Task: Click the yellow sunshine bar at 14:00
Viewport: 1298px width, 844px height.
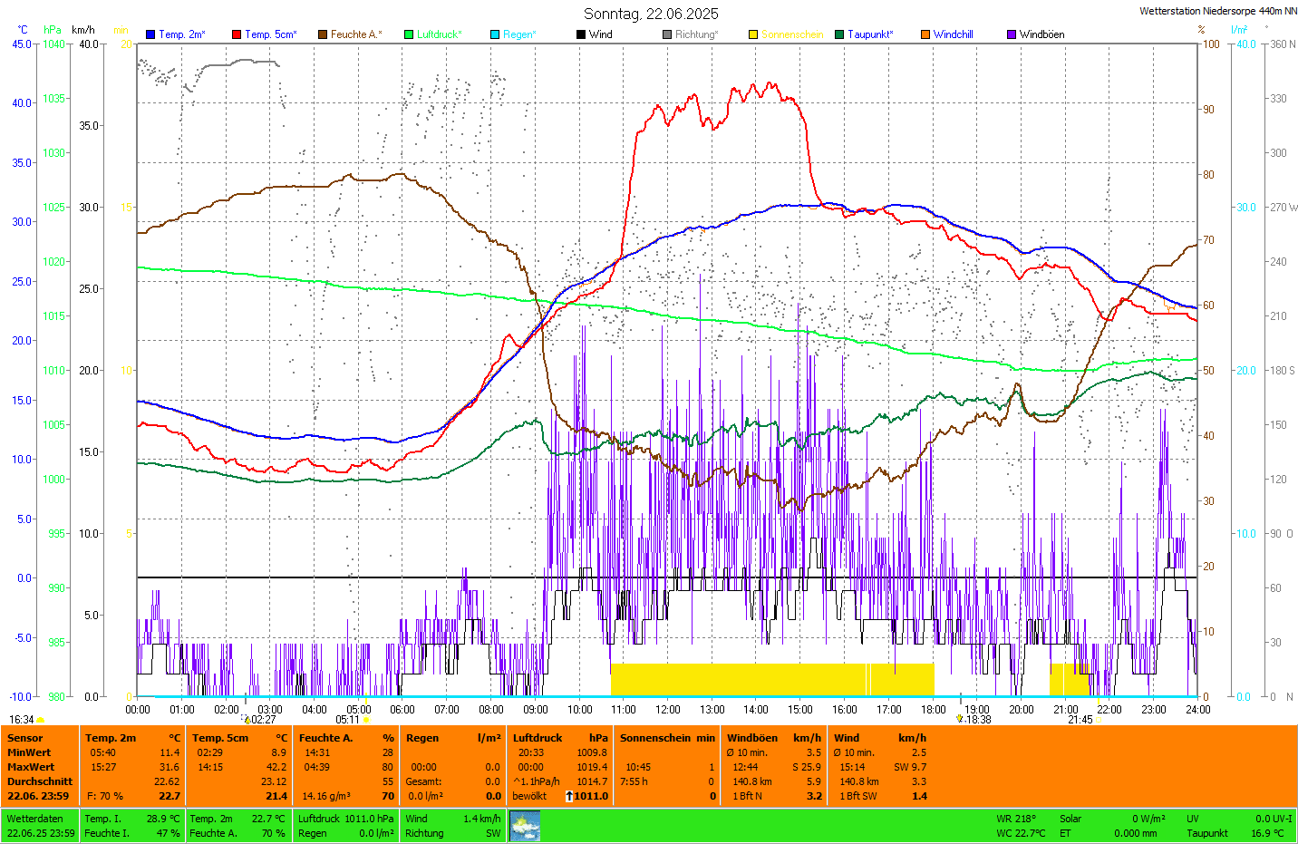Action: [x=756, y=680]
